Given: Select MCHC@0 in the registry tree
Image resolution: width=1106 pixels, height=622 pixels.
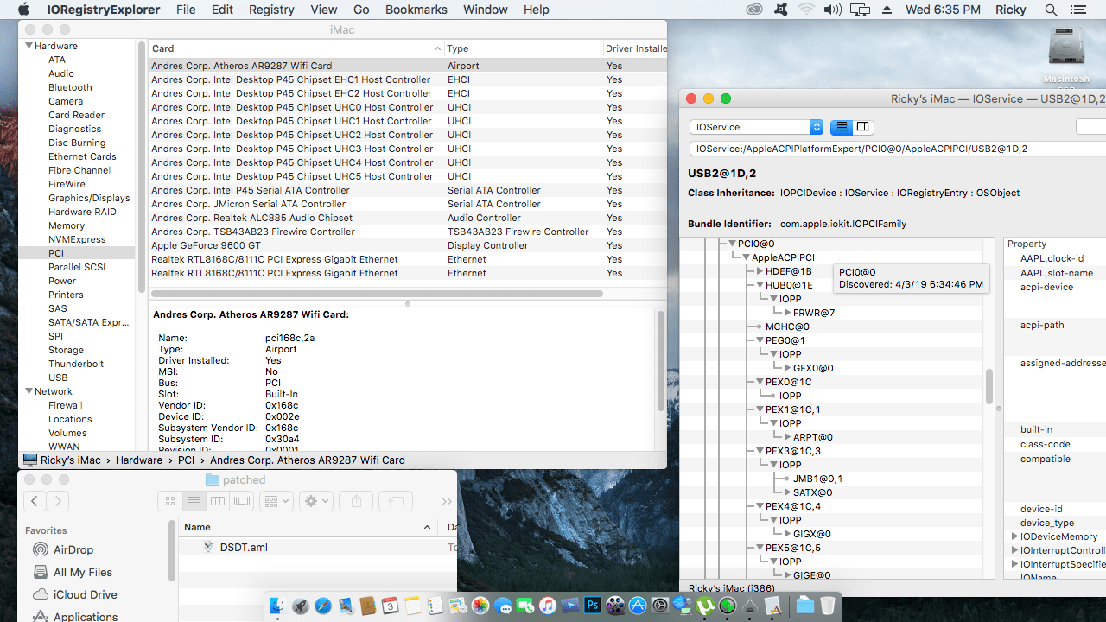Looking at the screenshot, I should 787,327.
